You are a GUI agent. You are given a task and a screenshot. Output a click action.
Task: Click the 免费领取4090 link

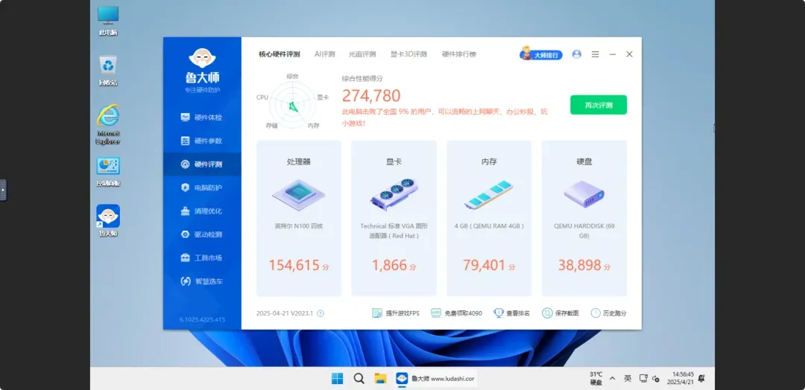[x=456, y=313]
